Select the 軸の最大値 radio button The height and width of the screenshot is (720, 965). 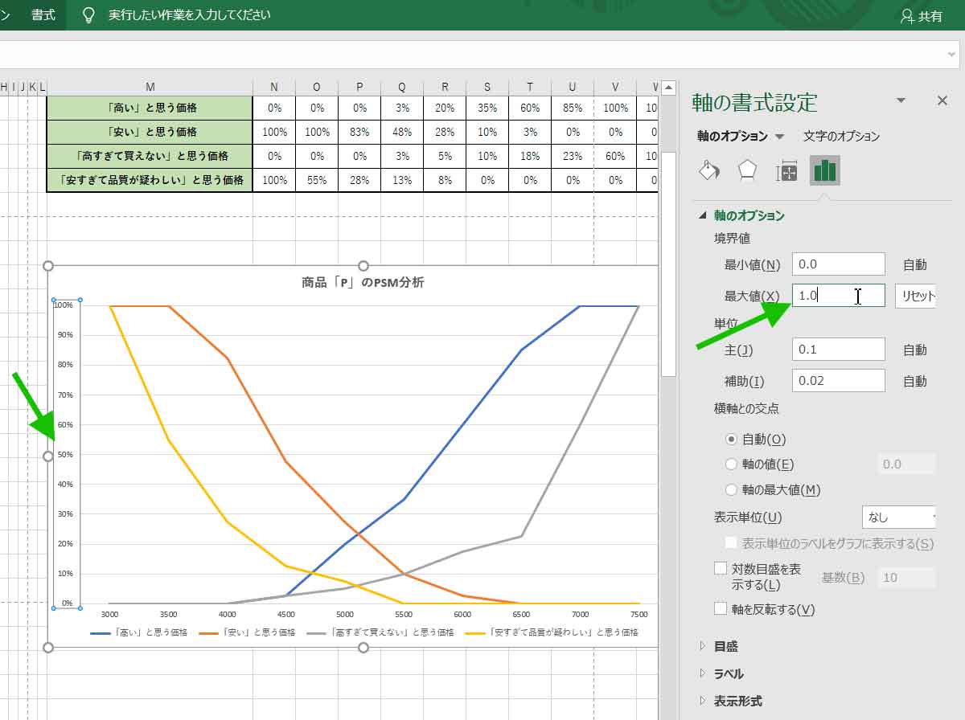pos(731,489)
